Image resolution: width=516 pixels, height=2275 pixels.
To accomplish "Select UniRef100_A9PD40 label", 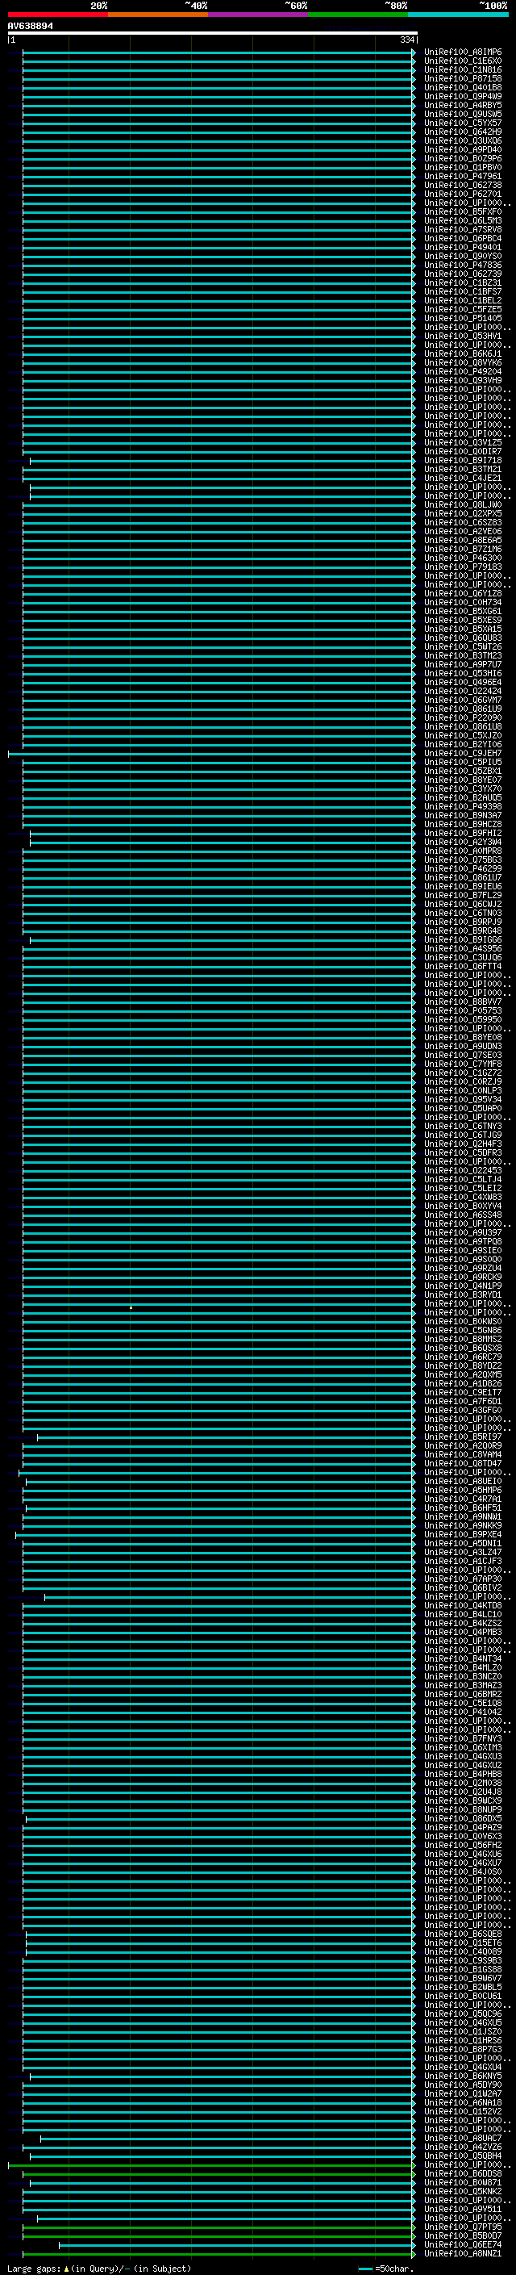I will [462, 150].
